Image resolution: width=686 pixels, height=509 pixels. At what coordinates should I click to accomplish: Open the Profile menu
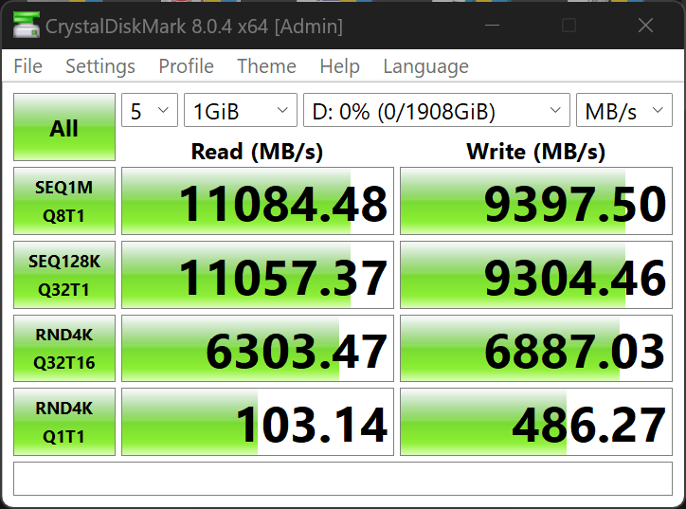tap(186, 66)
